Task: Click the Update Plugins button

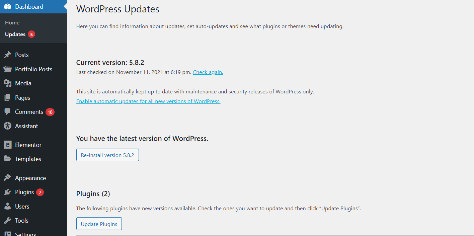Action: [x=99, y=224]
